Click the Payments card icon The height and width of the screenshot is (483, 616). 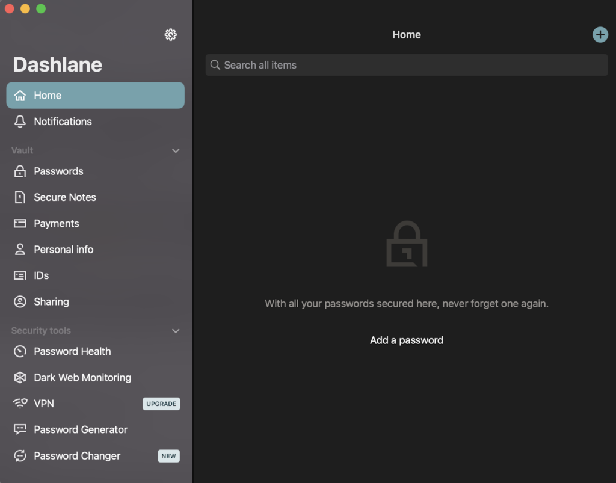[20, 223]
